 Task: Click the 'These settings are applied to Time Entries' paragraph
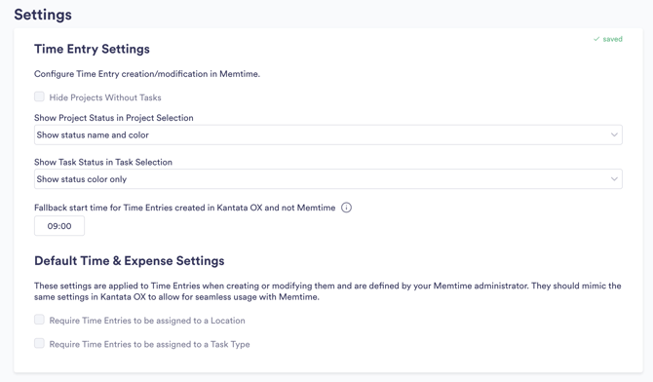click(x=327, y=291)
